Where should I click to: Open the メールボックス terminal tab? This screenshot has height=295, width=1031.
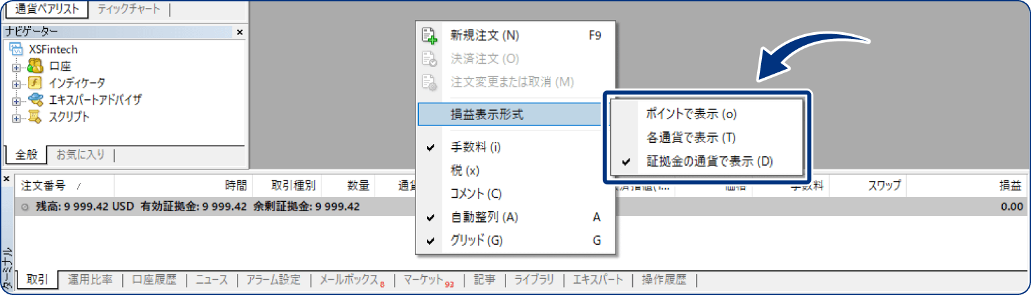(x=352, y=280)
